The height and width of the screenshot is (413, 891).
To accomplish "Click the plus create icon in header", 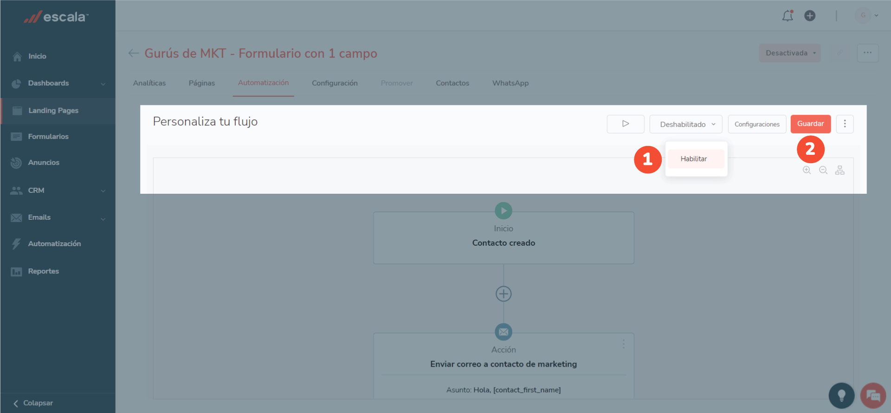I will click(x=810, y=16).
